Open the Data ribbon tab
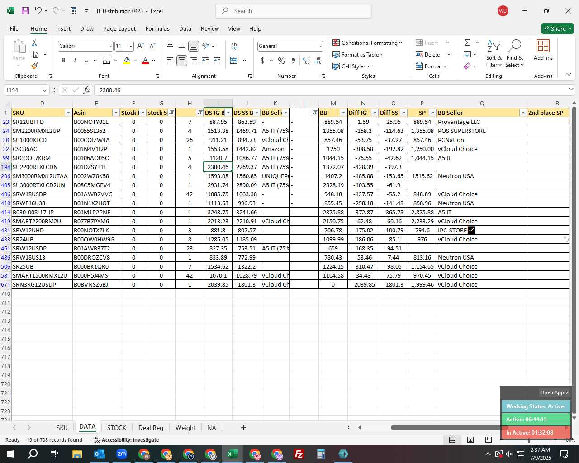579x463 pixels. (x=185, y=28)
